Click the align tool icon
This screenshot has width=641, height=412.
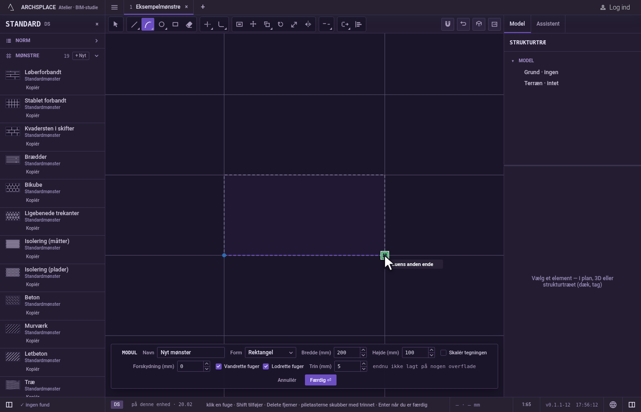pos(359,24)
